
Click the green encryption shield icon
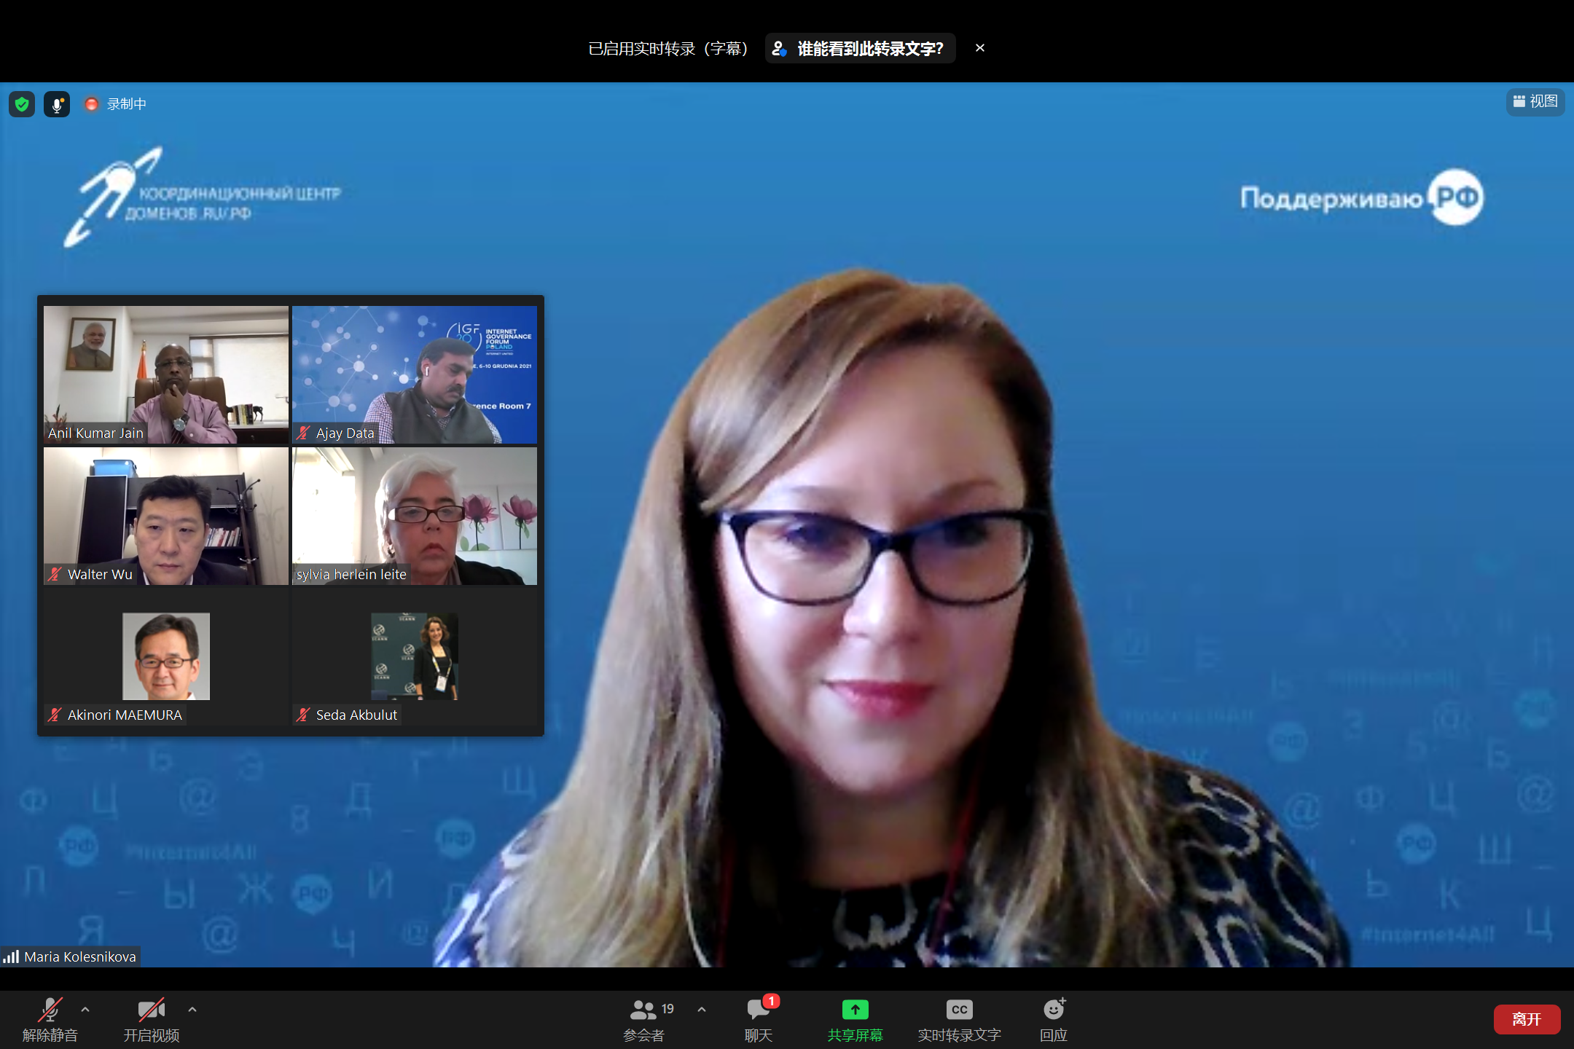(x=22, y=104)
